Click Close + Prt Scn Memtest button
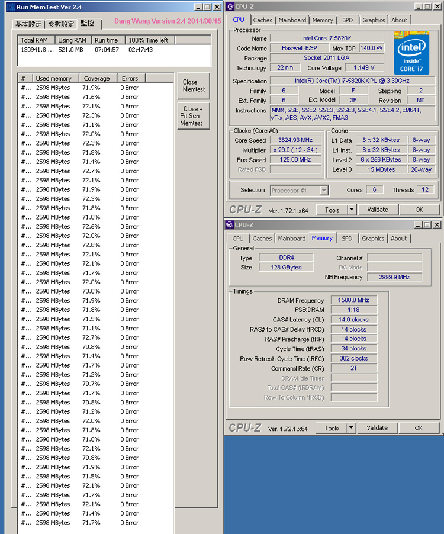The image size is (444, 534). tap(194, 116)
